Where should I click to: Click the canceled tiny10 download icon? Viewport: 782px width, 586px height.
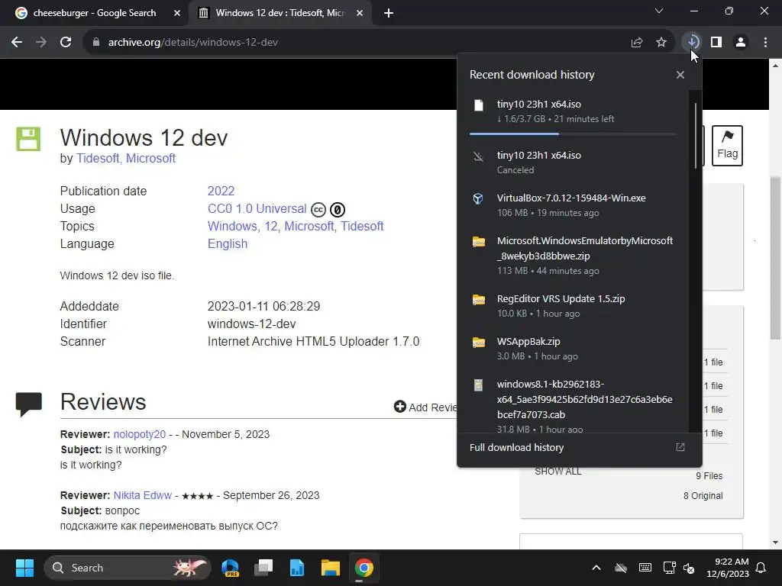(x=478, y=156)
